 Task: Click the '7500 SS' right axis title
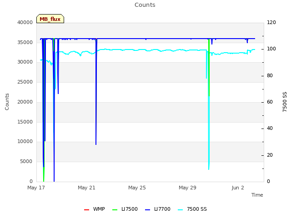[x=285, y=102]
